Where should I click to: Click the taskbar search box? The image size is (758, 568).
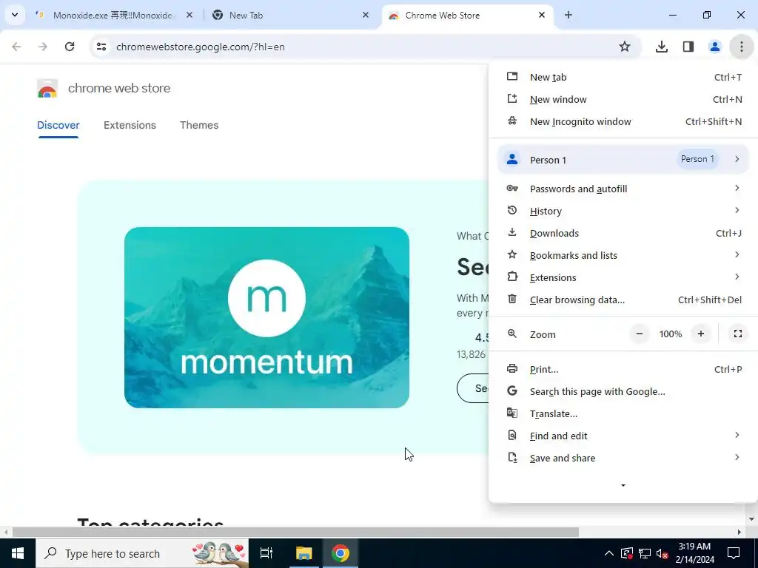click(142, 553)
